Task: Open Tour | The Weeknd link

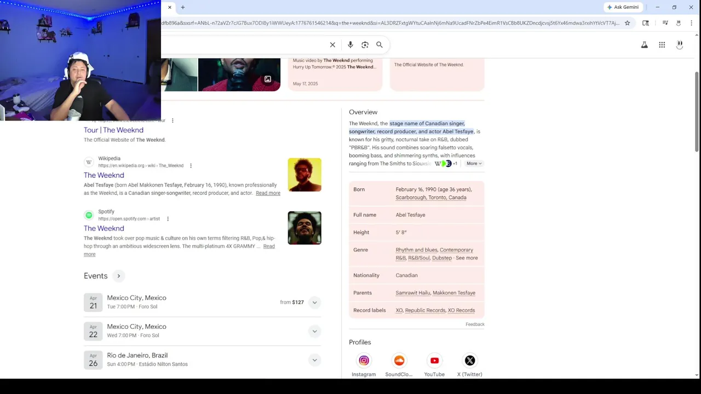Action: [x=113, y=130]
